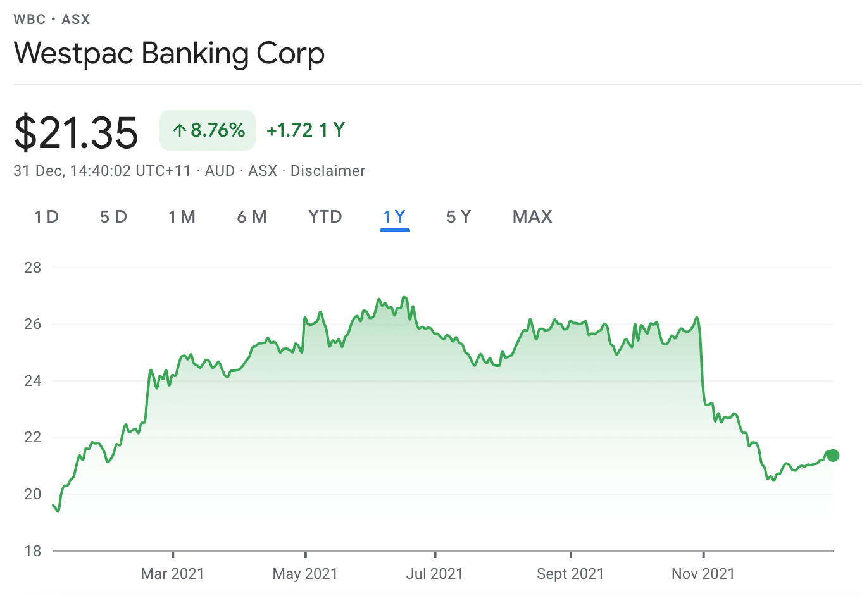Click the green current price dot
This screenshot has width=862, height=596.
833,456
